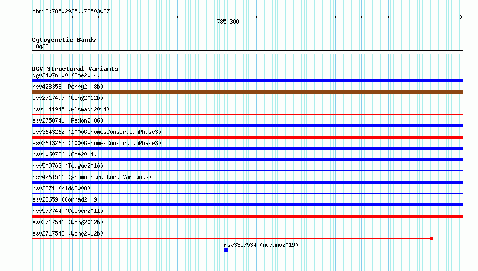
Task: Click the esv3643262 (1000GenomesConsortiumPhase3) label
Action: tap(97, 132)
